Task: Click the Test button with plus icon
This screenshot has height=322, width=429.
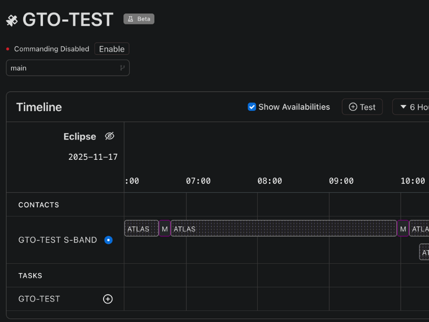Action: tap(362, 107)
